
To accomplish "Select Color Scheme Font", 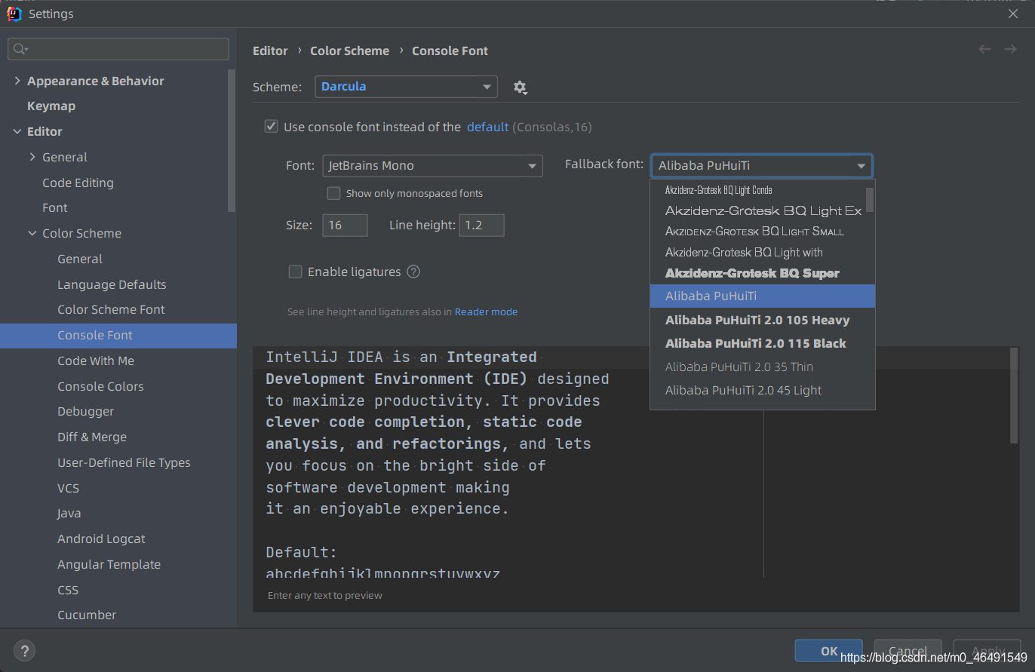I will coord(111,309).
